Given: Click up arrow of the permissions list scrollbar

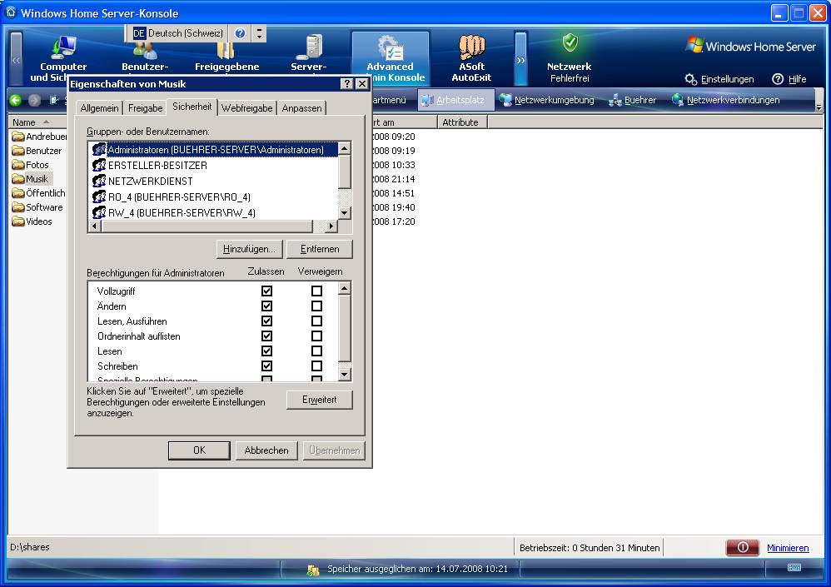Looking at the screenshot, I should [x=345, y=288].
